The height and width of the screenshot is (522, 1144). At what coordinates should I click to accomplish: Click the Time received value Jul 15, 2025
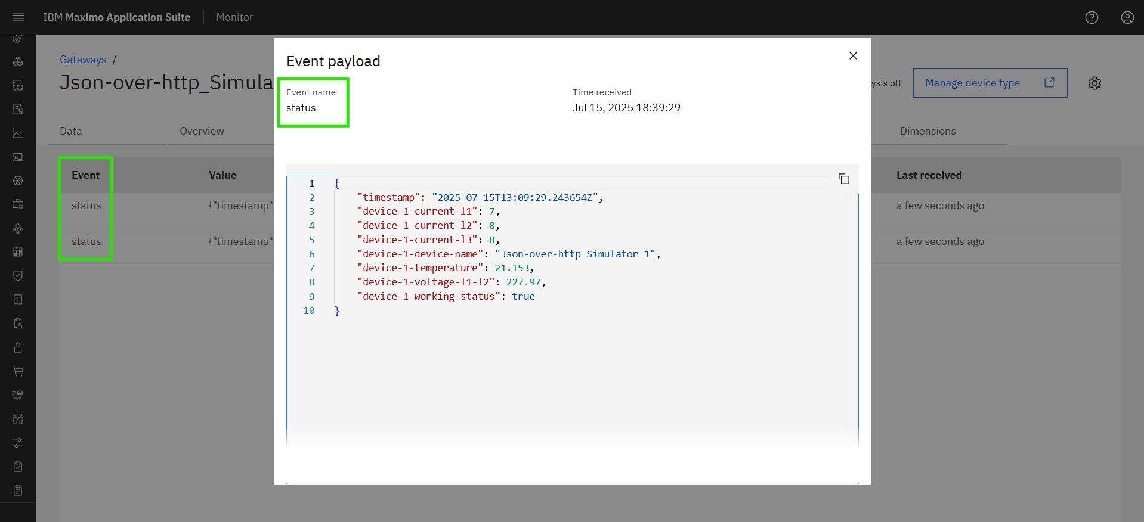pyautogui.click(x=626, y=108)
